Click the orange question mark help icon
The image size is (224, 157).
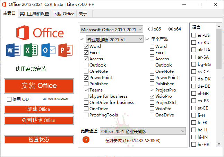pyautogui.click(x=86, y=140)
